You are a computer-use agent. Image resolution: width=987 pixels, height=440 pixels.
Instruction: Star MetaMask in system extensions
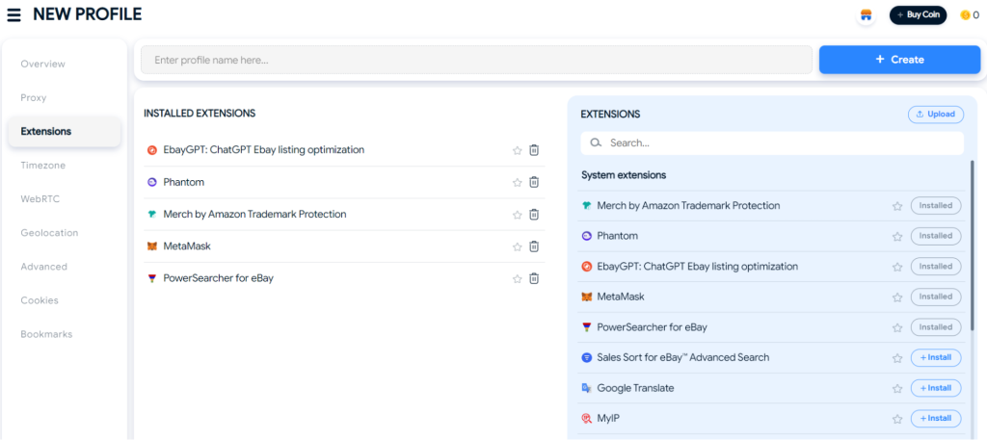(897, 297)
